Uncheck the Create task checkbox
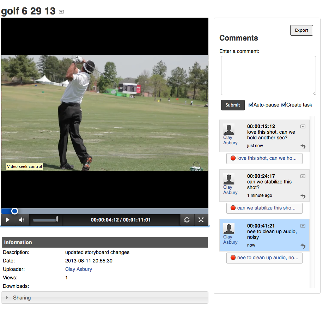The width and height of the screenshot is (329, 309). coord(284,105)
